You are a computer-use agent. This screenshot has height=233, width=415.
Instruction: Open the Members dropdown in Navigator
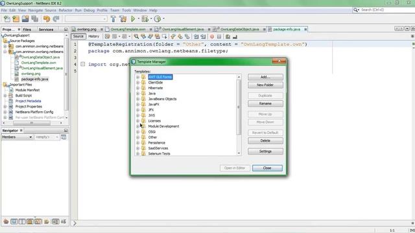17,137
